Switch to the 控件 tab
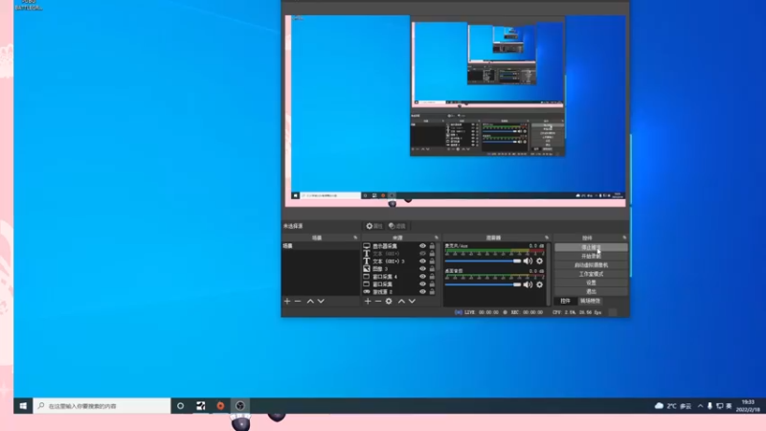Image resolution: width=766 pixels, height=431 pixels. 565,301
